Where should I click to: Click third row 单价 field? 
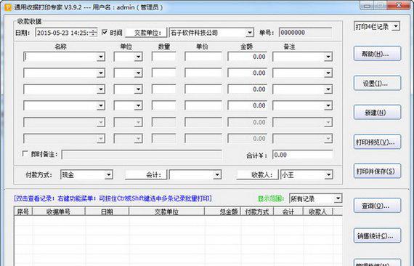click(203, 89)
